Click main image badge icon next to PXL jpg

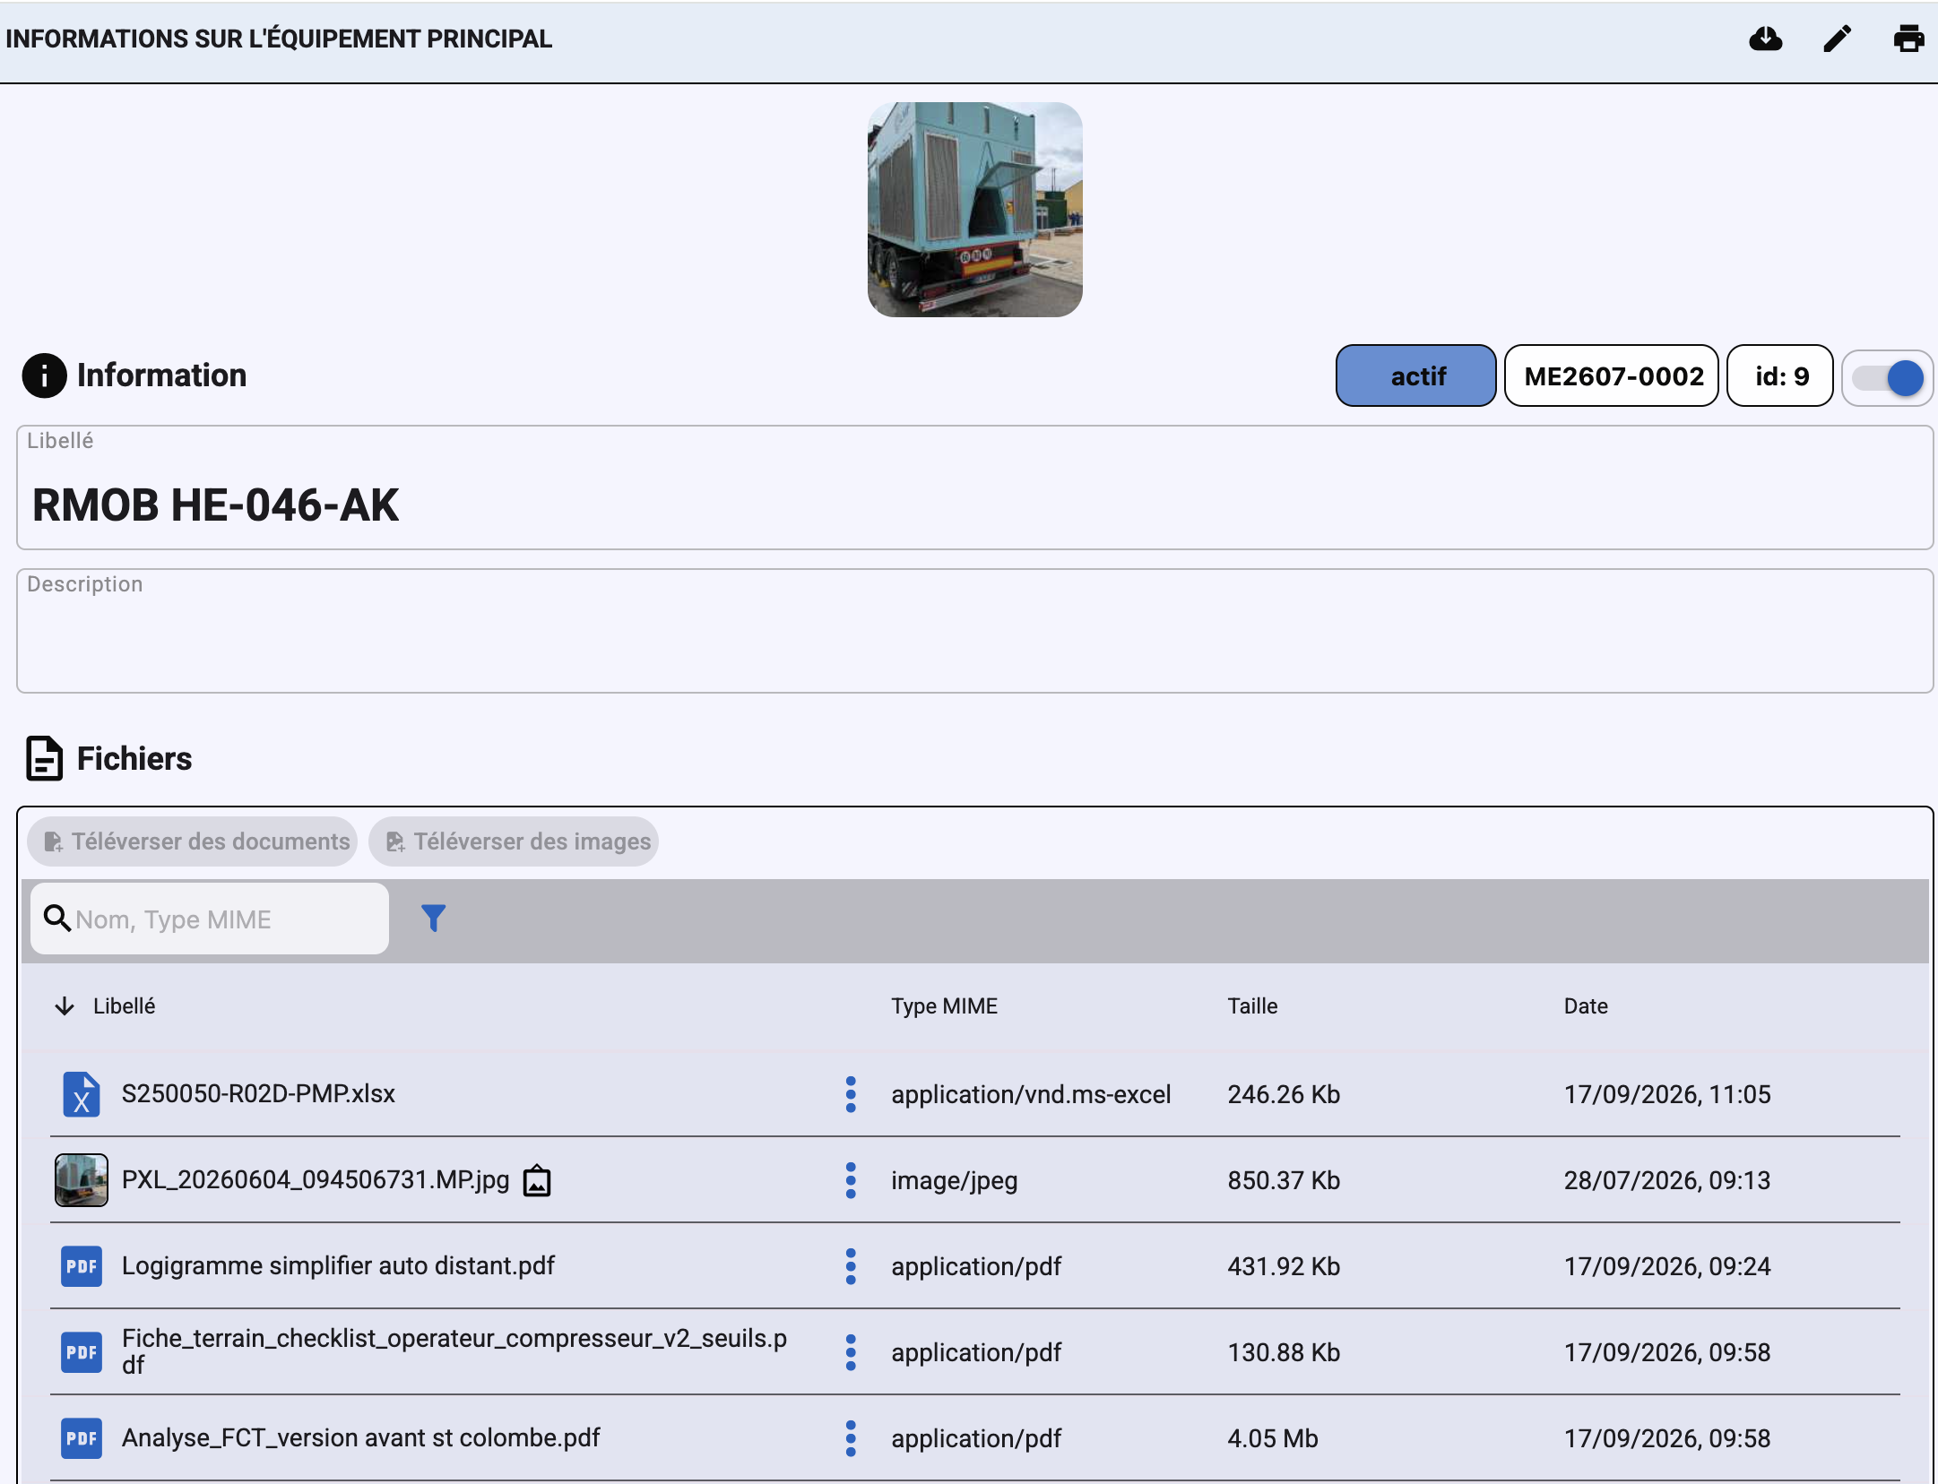coord(536,1181)
